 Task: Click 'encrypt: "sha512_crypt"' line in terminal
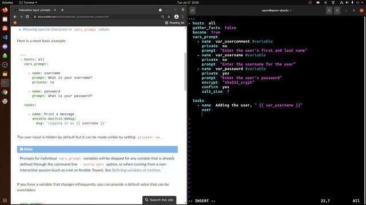[228, 83]
